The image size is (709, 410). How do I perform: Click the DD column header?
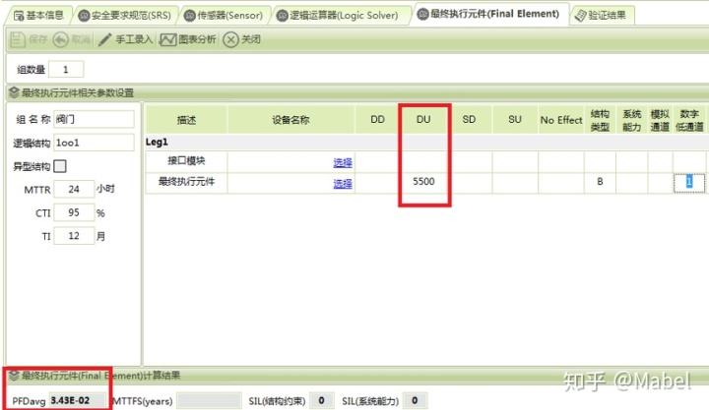[x=377, y=120]
